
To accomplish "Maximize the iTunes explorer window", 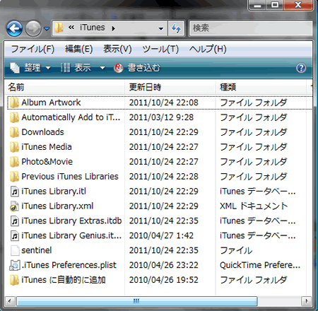I will [x=275, y=5].
